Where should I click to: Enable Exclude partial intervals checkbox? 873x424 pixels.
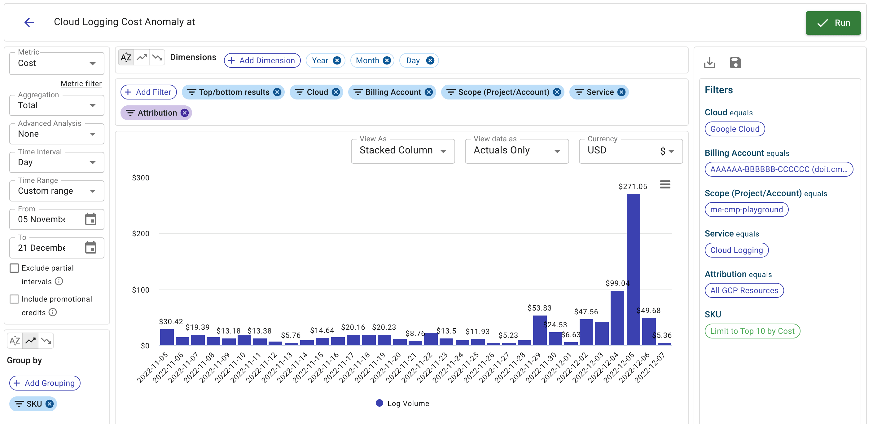[14, 268]
